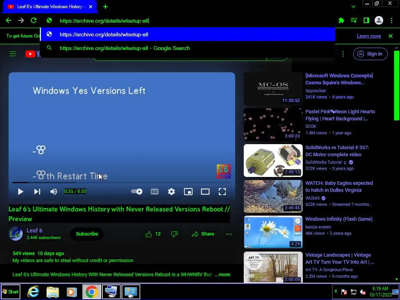This screenshot has height=300, width=400.
Task: Open the Windows Start button
Action: 11,291
